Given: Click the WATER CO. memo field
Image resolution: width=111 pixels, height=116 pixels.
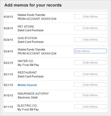Looking at the screenshot, I should (90, 63).
